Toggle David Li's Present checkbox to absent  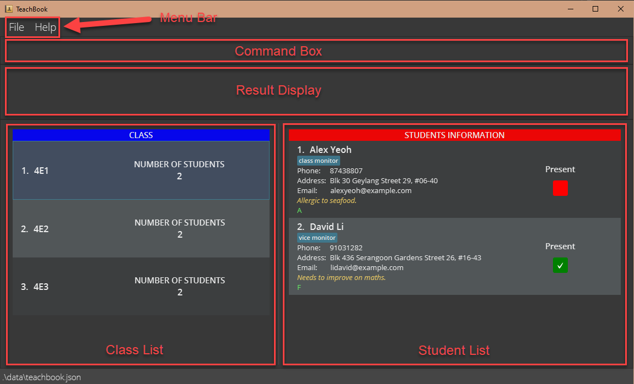(x=560, y=265)
